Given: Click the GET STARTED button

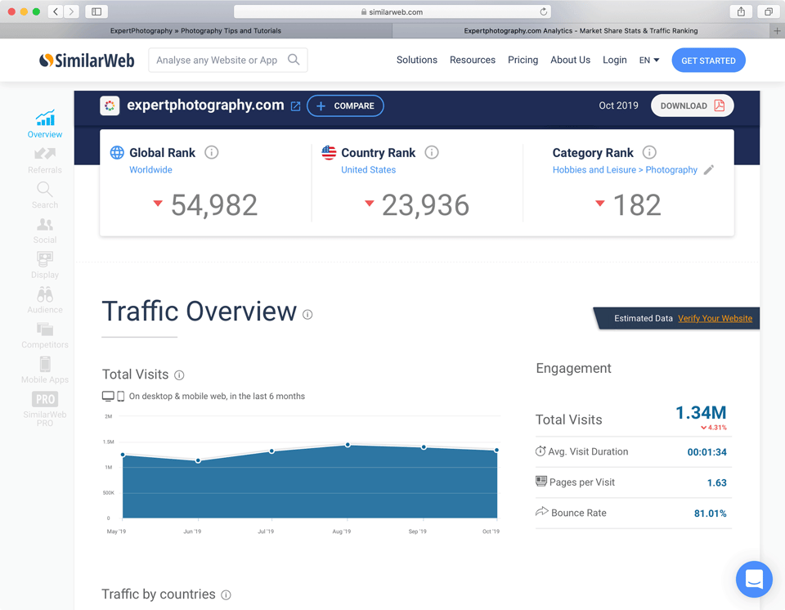Looking at the screenshot, I should (x=708, y=60).
